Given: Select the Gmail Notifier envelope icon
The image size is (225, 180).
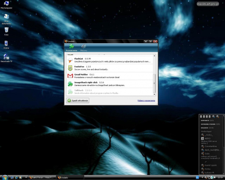Looking at the screenshot, I should [x=70, y=75].
